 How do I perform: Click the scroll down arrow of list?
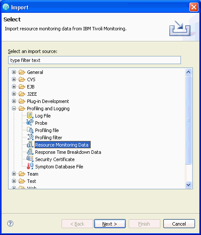click(x=189, y=185)
